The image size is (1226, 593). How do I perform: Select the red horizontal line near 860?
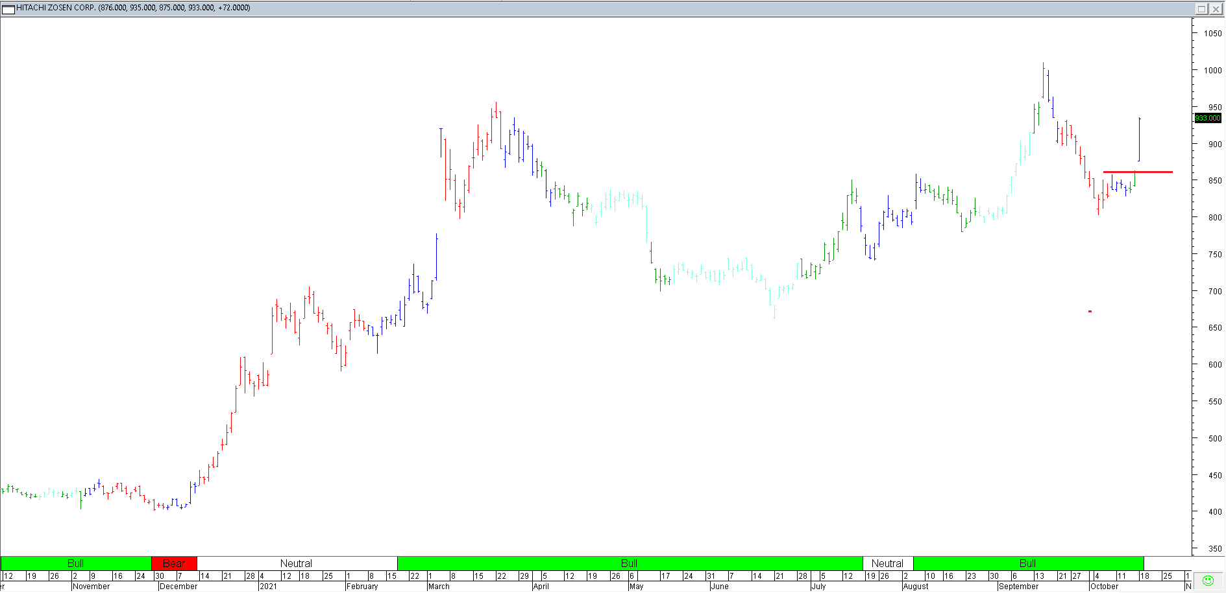(1138, 172)
